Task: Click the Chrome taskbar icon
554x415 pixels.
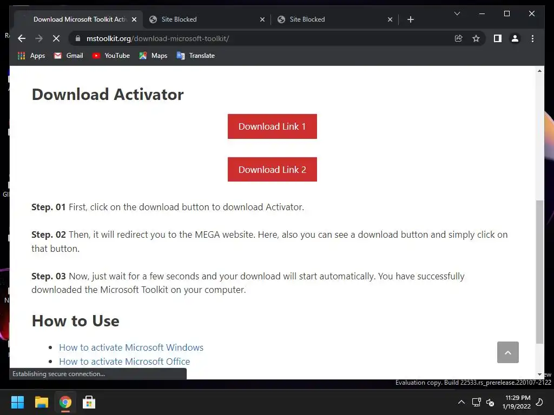Action: 65,402
